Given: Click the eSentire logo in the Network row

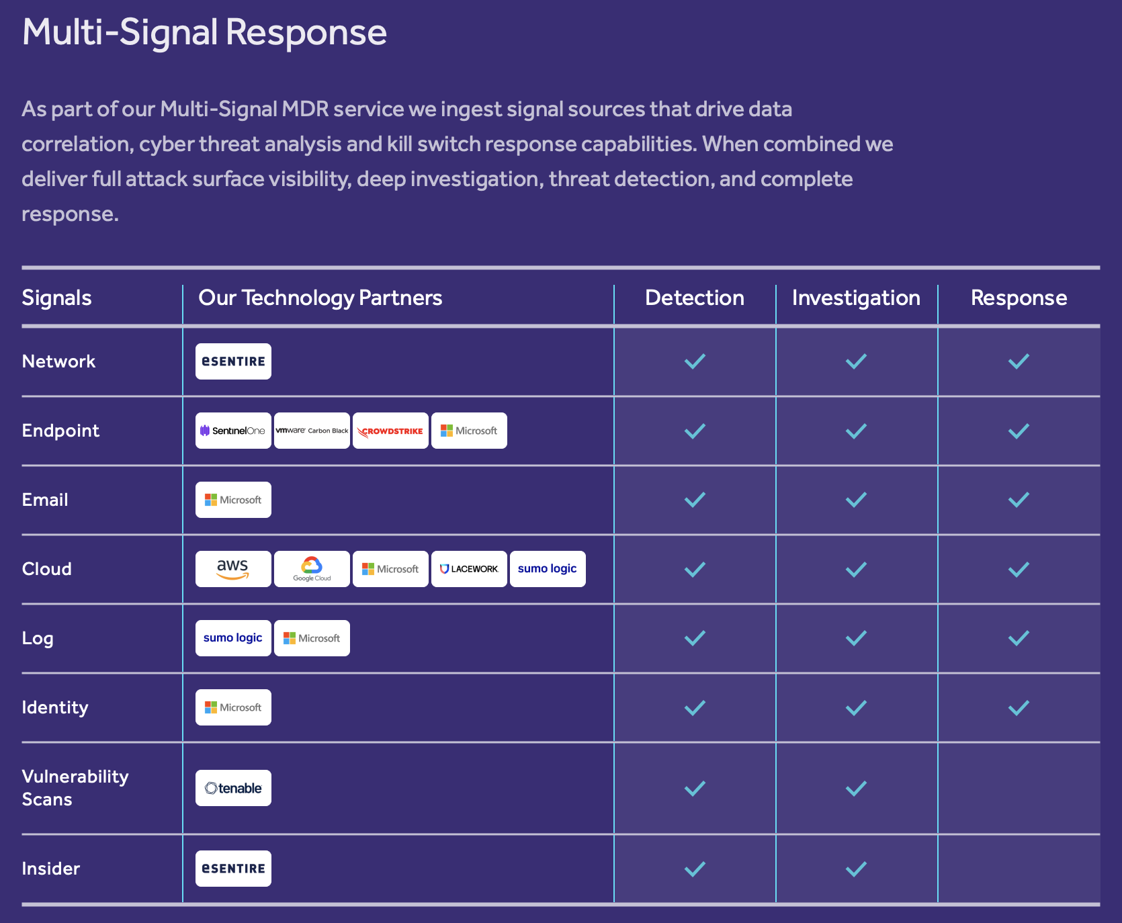Looking at the screenshot, I should (233, 361).
